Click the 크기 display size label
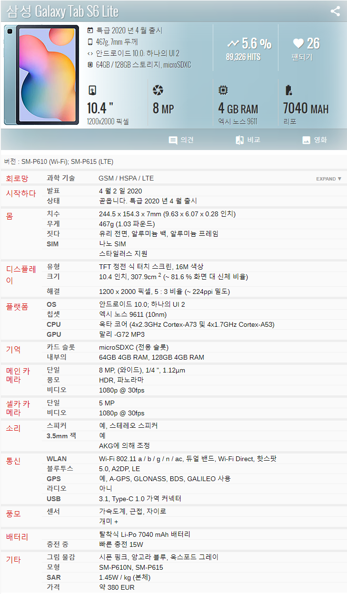 pyautogui.click(x=53, y=276)
